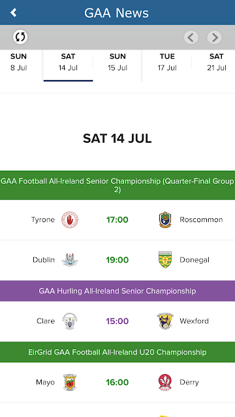The height and width of the screenshot is (417, 235).
Task: Open the Tyrone team crest
Action: click(x=70, y=220)
